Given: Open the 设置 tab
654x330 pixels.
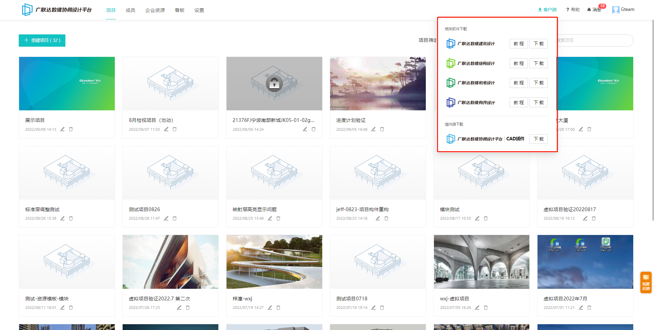Looking at the screenshot, I should coord(199,10).
